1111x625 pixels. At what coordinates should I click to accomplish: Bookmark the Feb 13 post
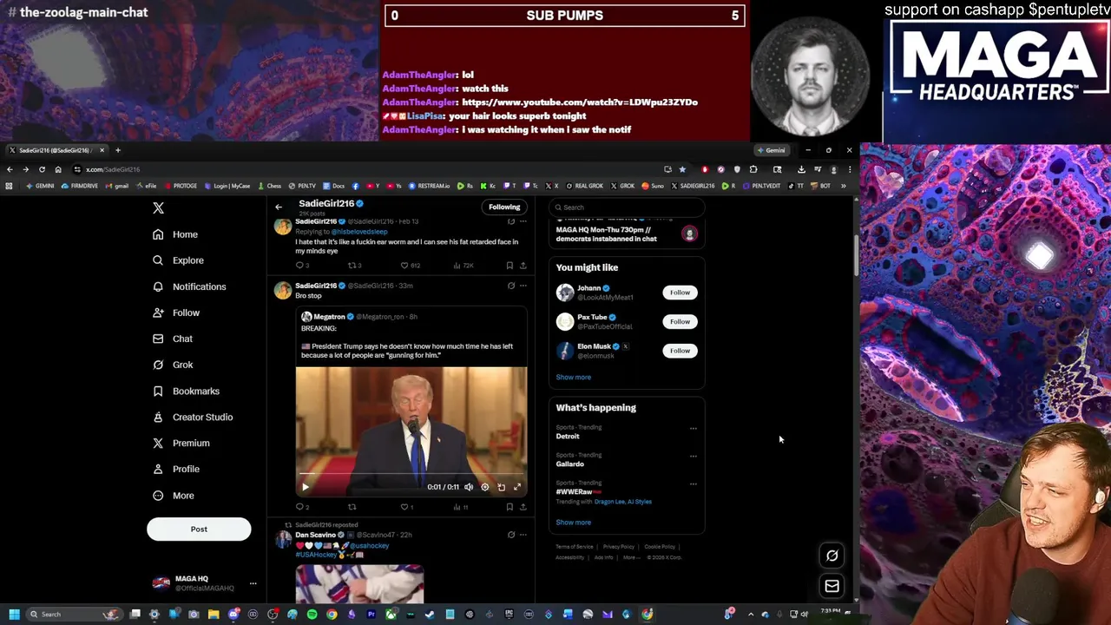point(509,266)
